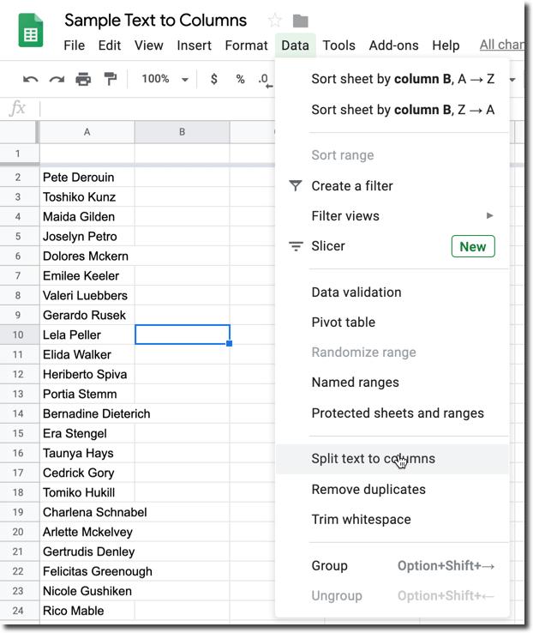Activate the paint format tool
This screenshot has height=633, width=533.
tap(110, 79)
